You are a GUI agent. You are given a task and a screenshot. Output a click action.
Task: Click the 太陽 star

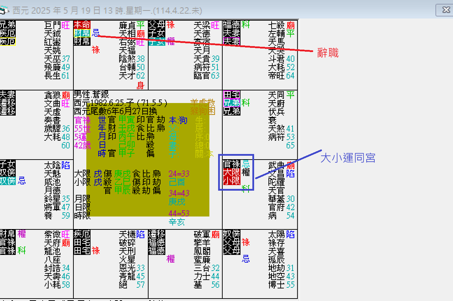click(276, 234)
